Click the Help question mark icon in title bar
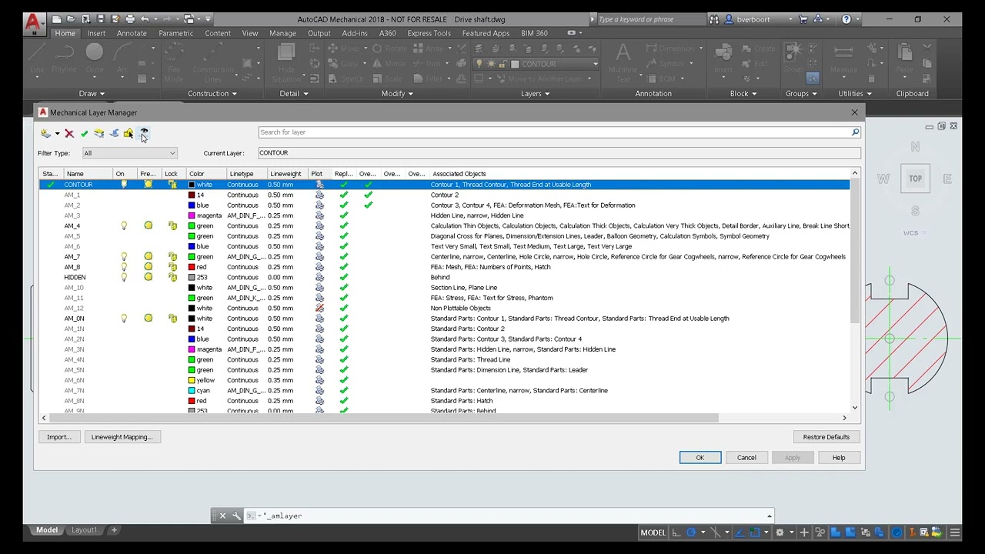 tap(846, 19)
